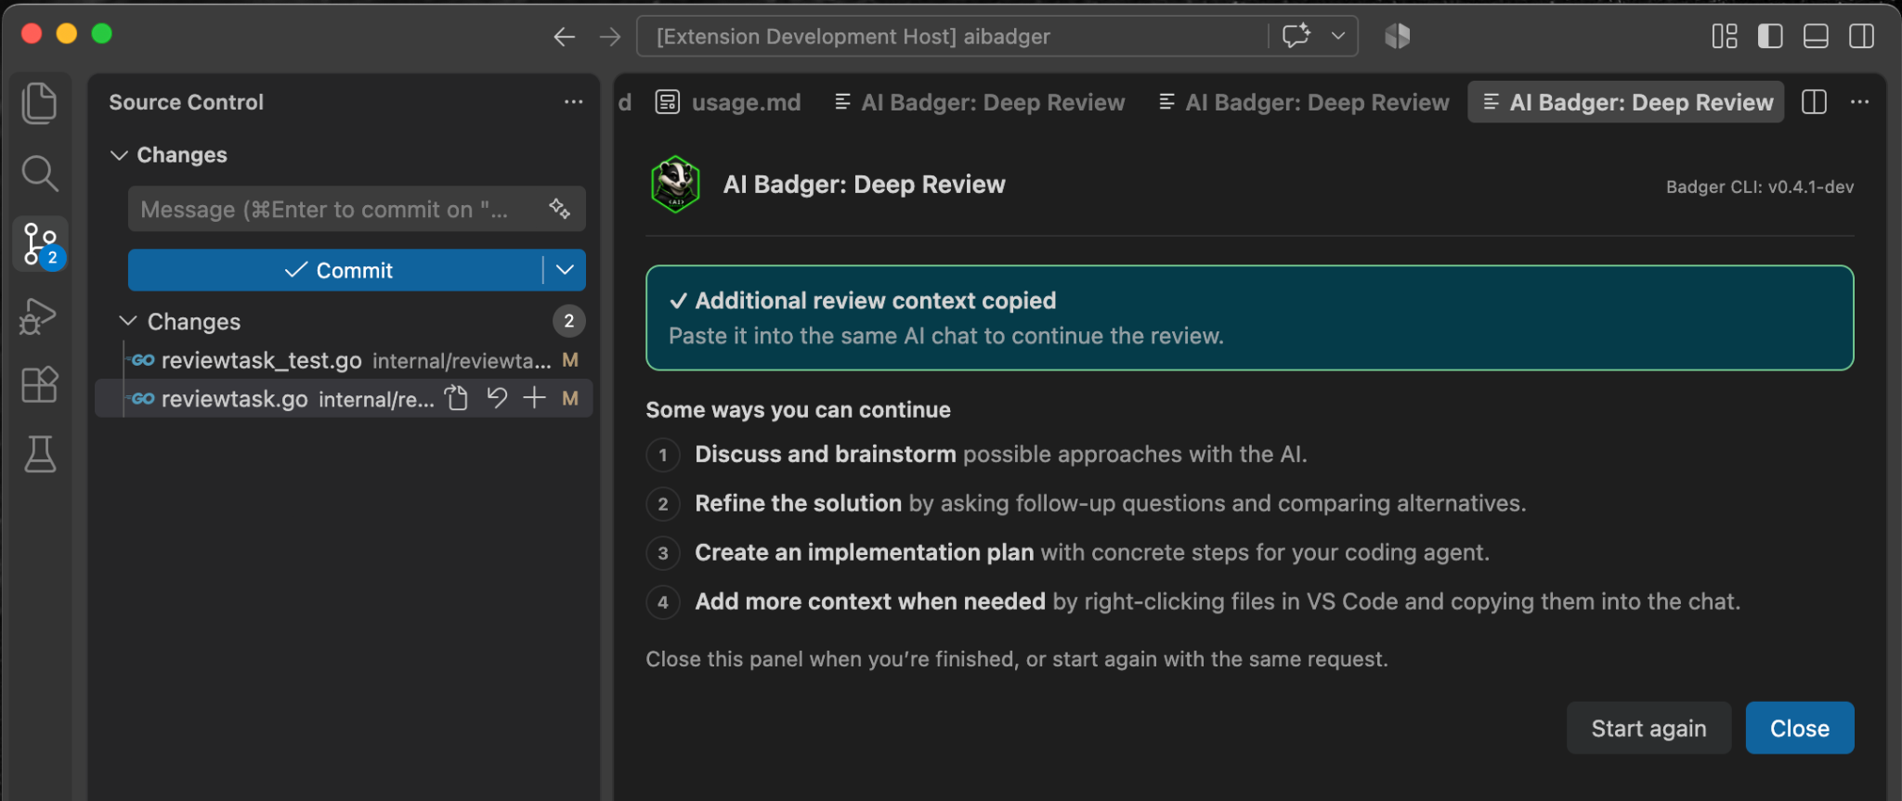Click M status of reviewtask_test.go
The image size is (1902, 801).
pyautogui.click(x=570, y=360)
